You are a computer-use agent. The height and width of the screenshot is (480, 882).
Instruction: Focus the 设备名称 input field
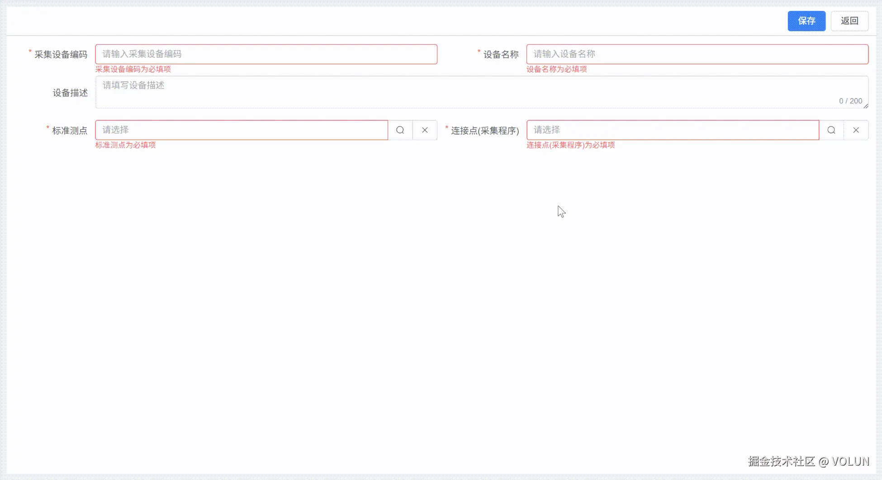click(x=697, y=54)
